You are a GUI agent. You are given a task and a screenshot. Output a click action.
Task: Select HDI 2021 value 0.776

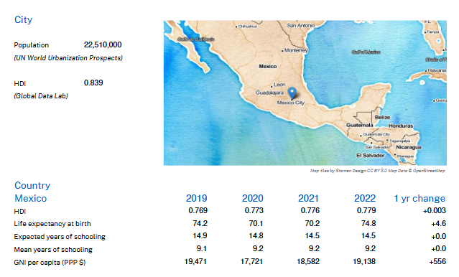click(x=310, y=210)
